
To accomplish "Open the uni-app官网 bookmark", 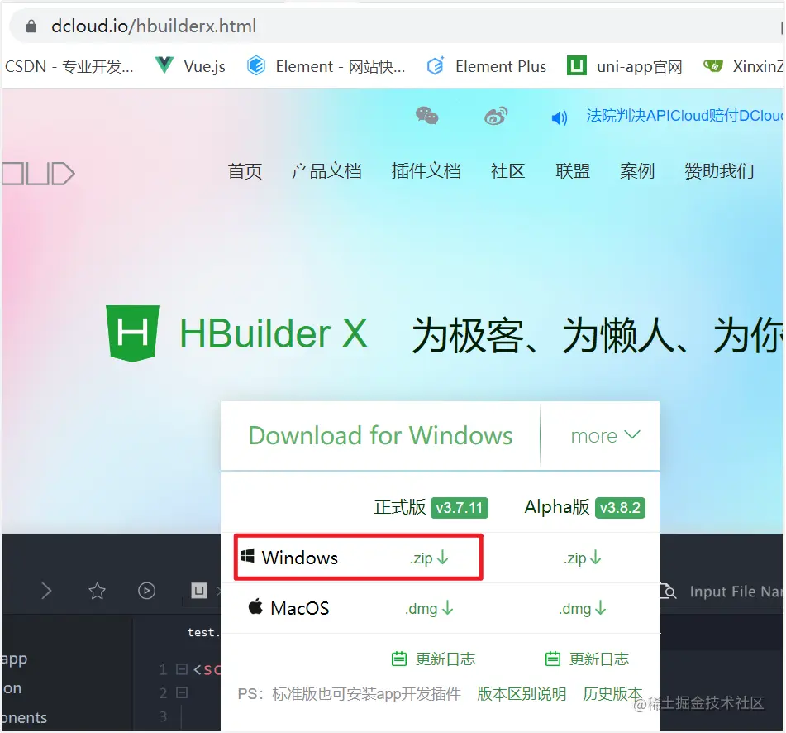I will point(625,66).
